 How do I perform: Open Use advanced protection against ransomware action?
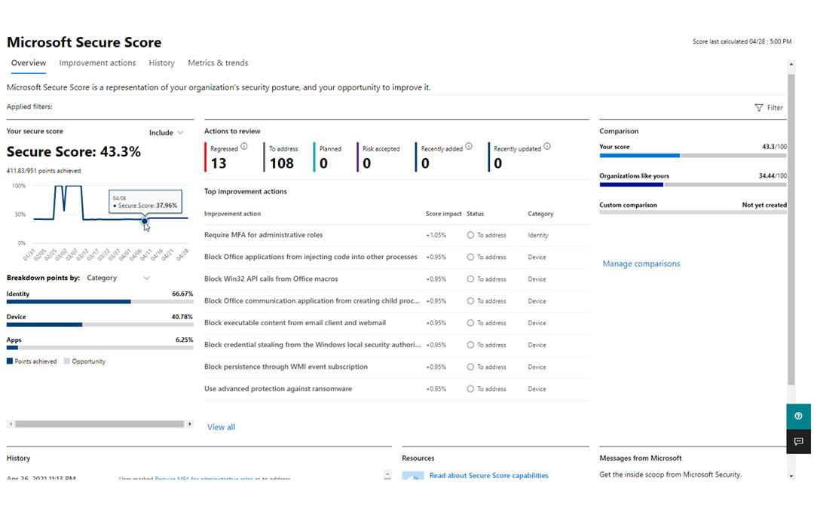(277, 389)
